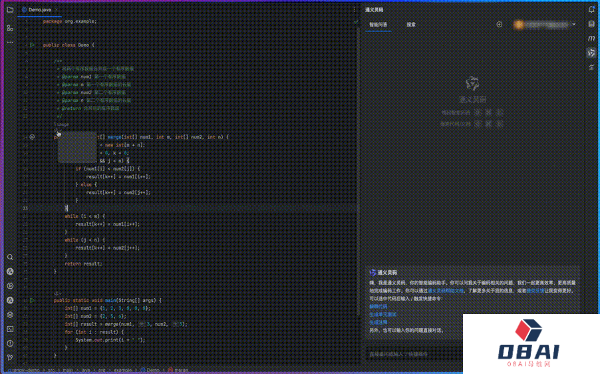Open the Project folder tool window
The height and width of the screenshot is (374, 600).
coord(10,10)
